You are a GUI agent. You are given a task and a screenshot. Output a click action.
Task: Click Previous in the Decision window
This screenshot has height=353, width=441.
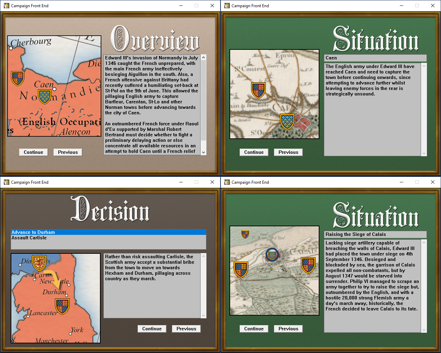point(186,329)
